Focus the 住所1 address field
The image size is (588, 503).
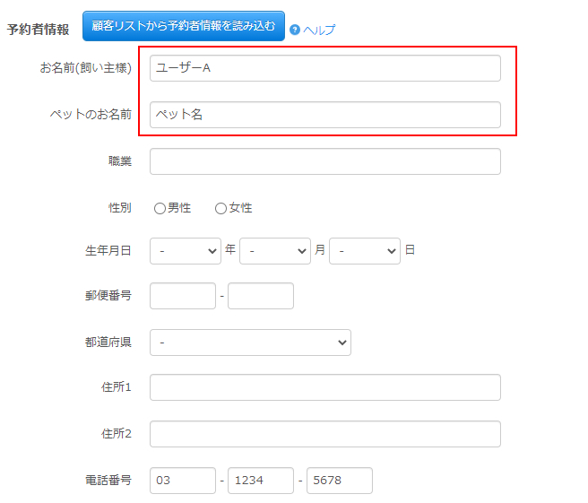pos(324,387)
